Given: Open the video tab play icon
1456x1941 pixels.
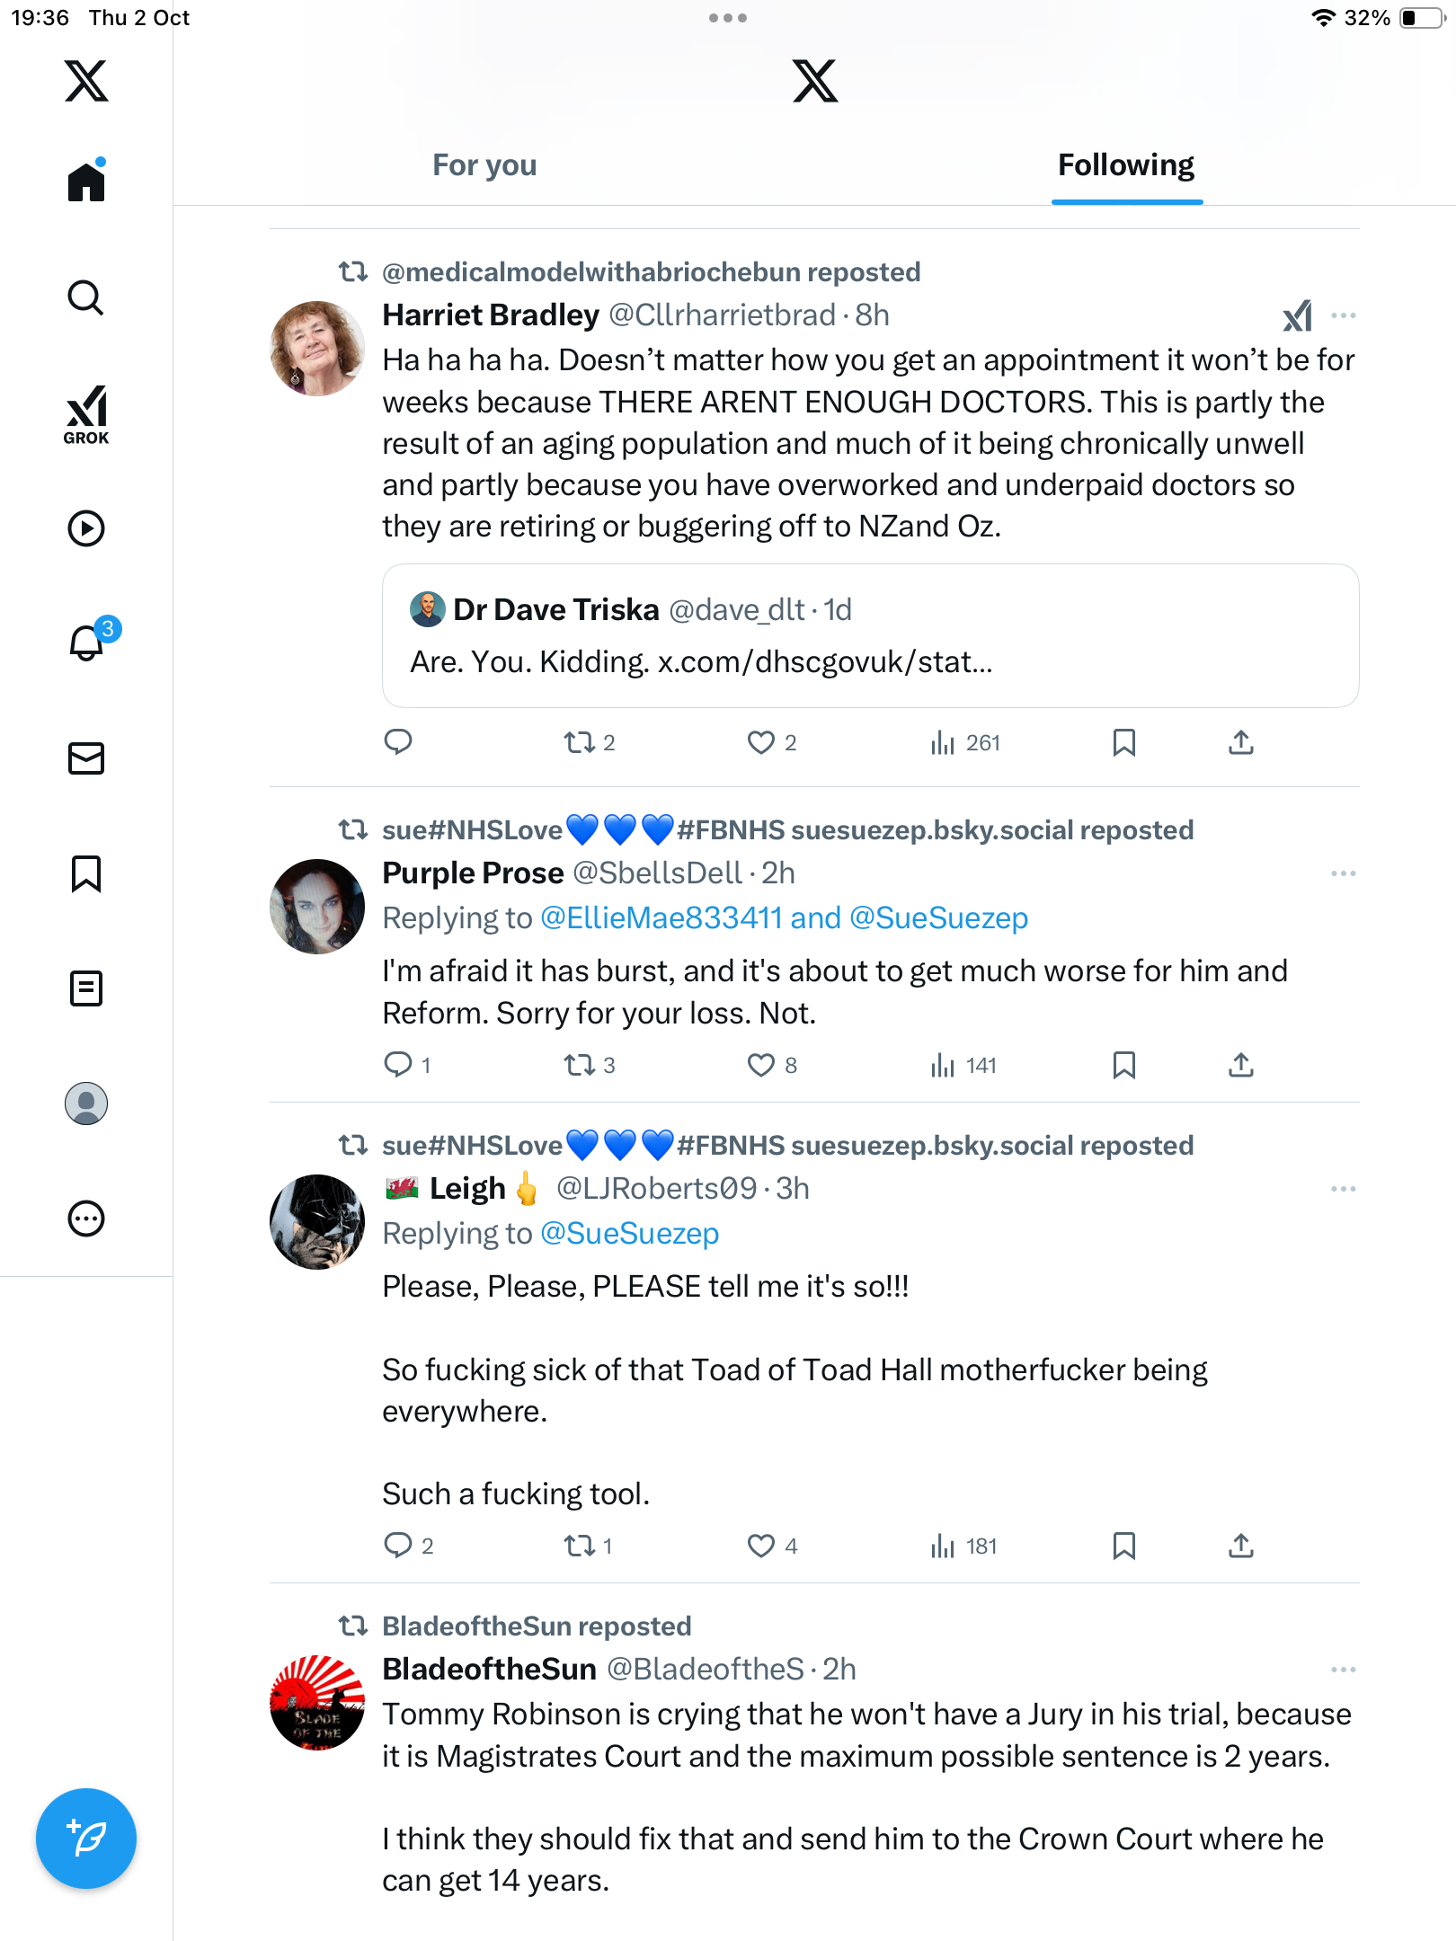Looking at the screenshot, I should click(86, 528).
